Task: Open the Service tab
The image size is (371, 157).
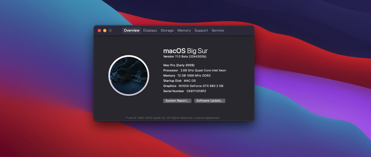Action: tap(218, 31)
